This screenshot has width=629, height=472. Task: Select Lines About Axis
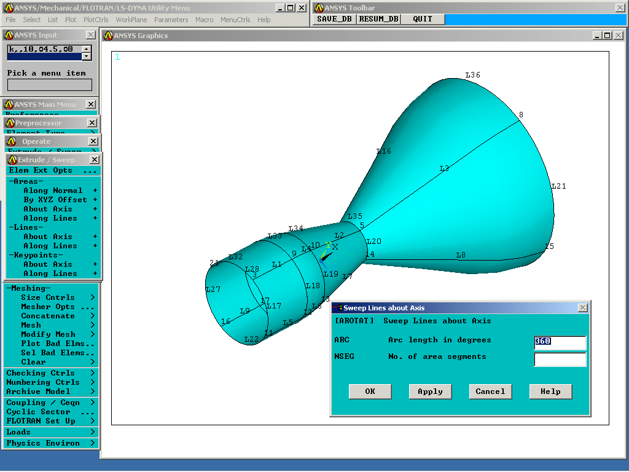tap(53, 237)
